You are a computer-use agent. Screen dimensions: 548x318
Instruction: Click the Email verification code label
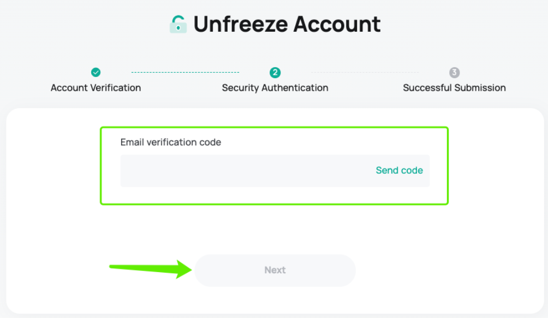click(x=170, y=143)
